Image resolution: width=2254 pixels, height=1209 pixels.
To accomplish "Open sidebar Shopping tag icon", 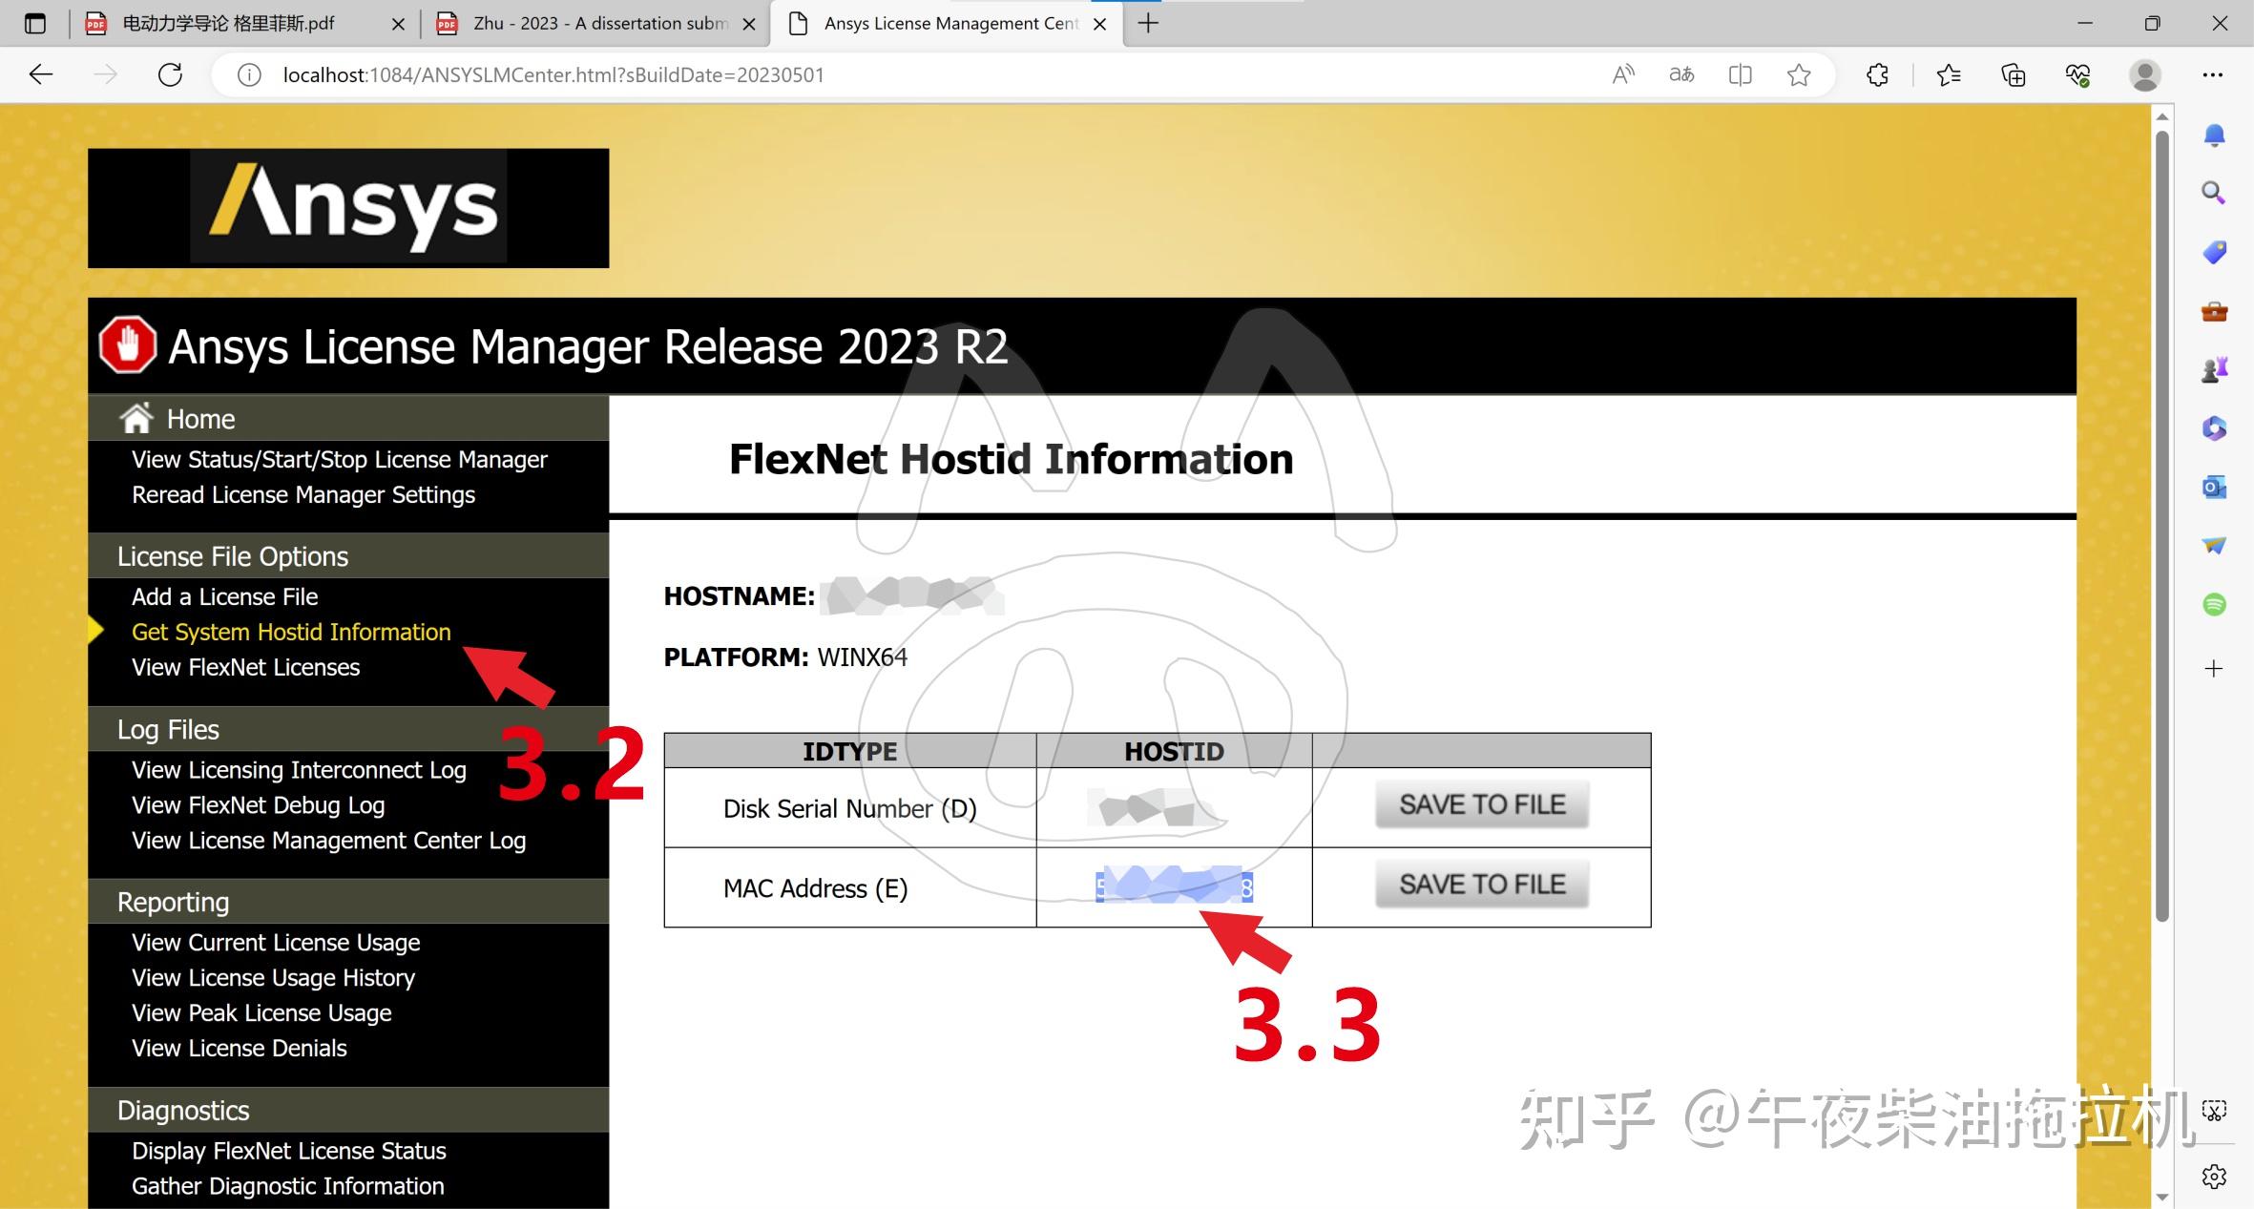I will pos(2214,252).
